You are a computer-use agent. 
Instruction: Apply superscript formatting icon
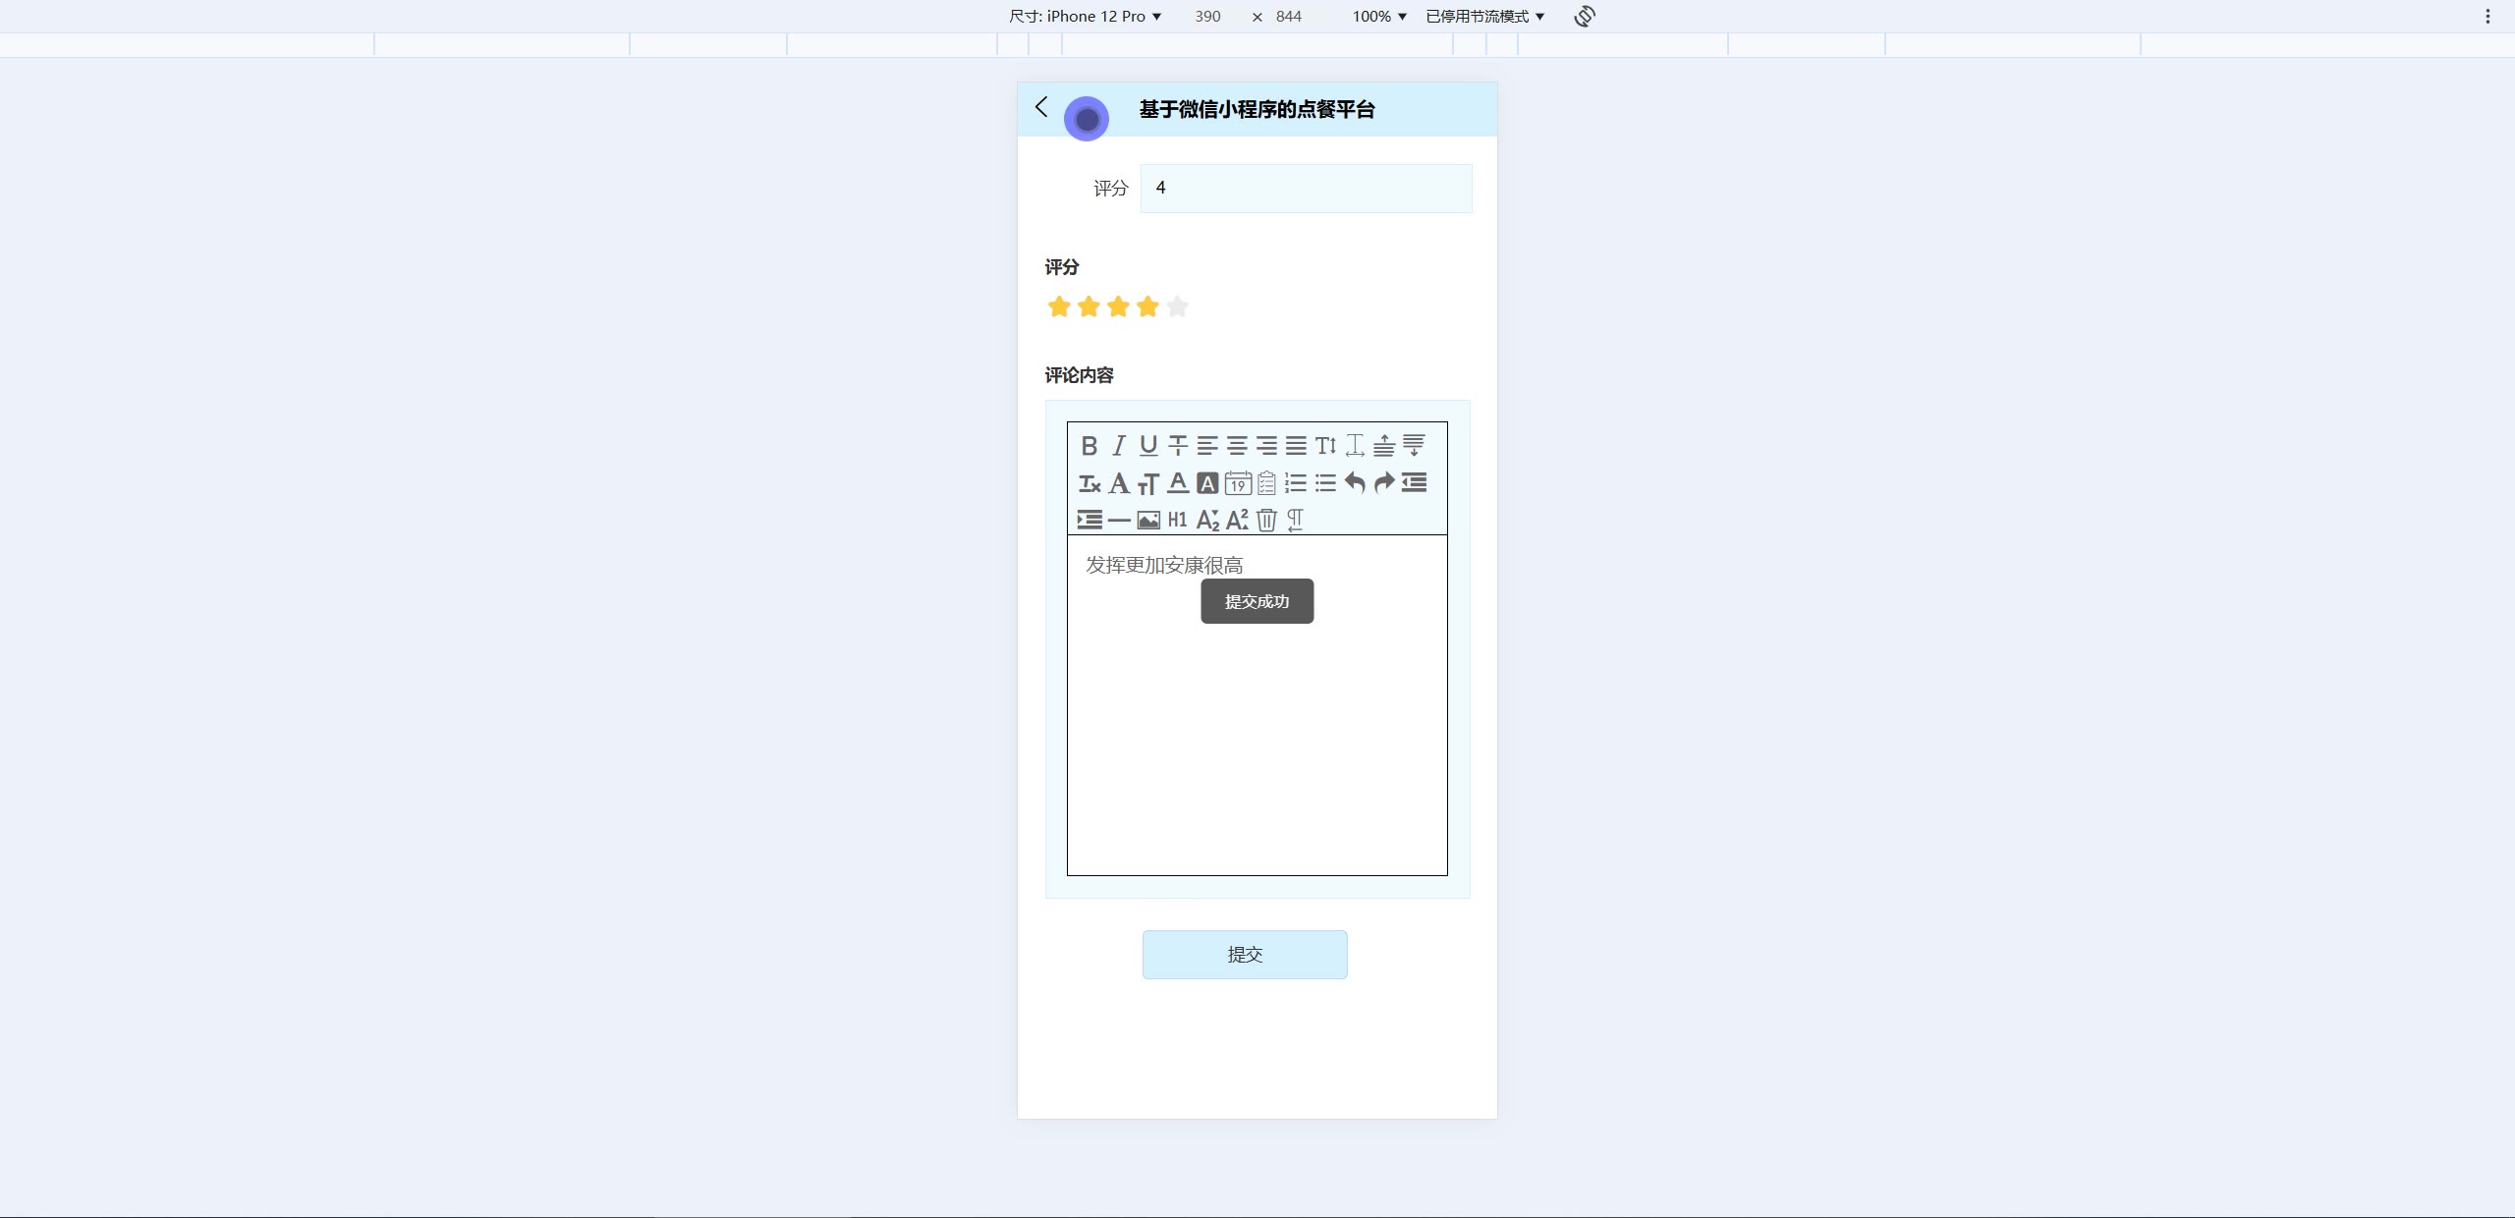[x=1237, y=521]
